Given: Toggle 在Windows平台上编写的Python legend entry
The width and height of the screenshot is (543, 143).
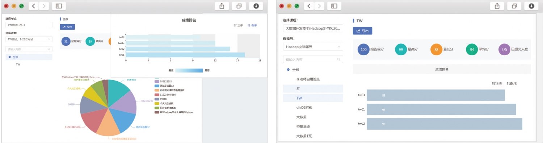Looking at the screenshot, I should [174, 112].
